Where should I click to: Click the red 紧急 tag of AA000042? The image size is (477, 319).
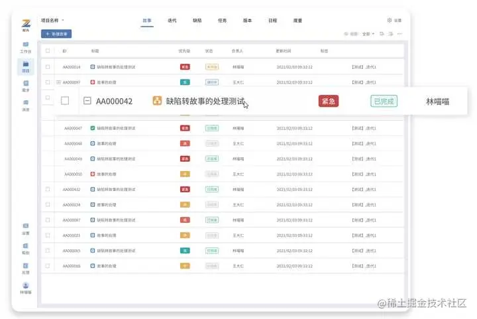329,101
